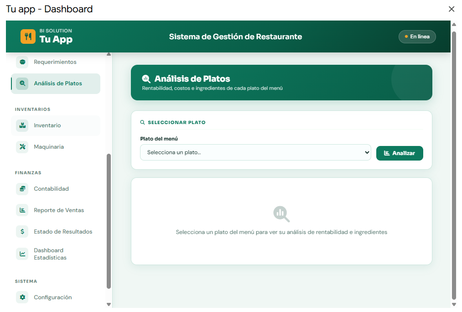Viewport: 462px width, 312px height.
Task: Click the Análisis de Platos magnifier sidebar icon
Action: pyautogui.click(x=22, y=83)
